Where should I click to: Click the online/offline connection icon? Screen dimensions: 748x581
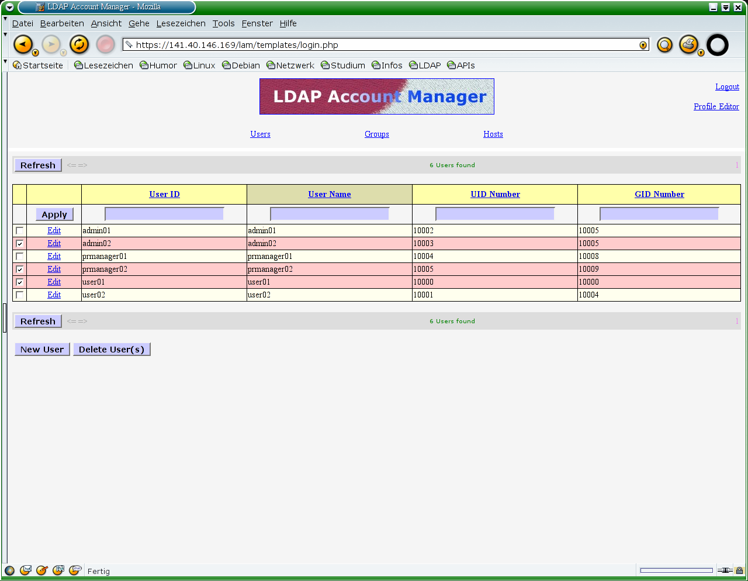tap(725, 570)
